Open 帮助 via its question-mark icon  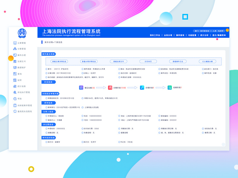point(15,98)
